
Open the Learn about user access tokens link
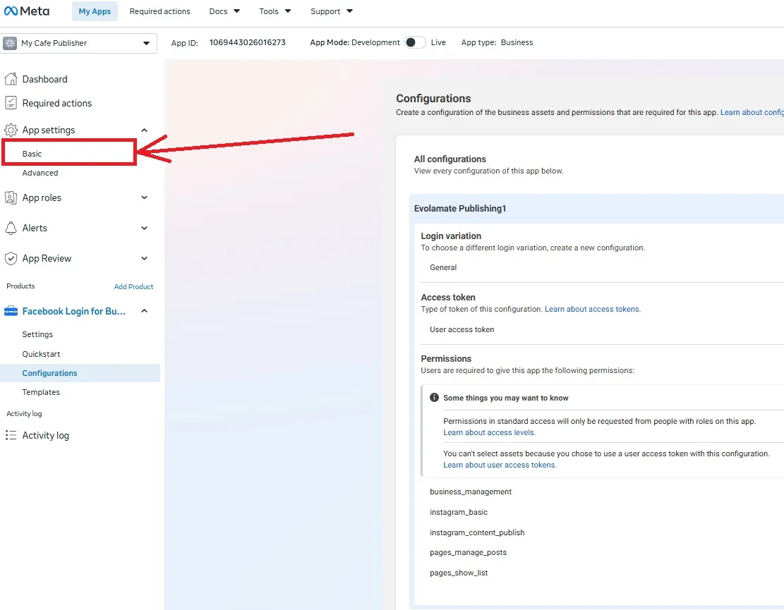pyautogui.click(x=500, y=465)
